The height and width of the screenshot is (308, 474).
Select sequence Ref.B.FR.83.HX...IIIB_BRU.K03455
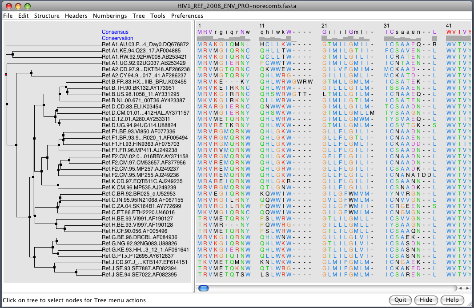click(144, 82)
